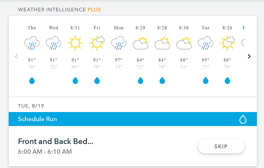Select the cloudy sun icon for 8/29
Screen dimensions: 264x168
coord(140,43)
